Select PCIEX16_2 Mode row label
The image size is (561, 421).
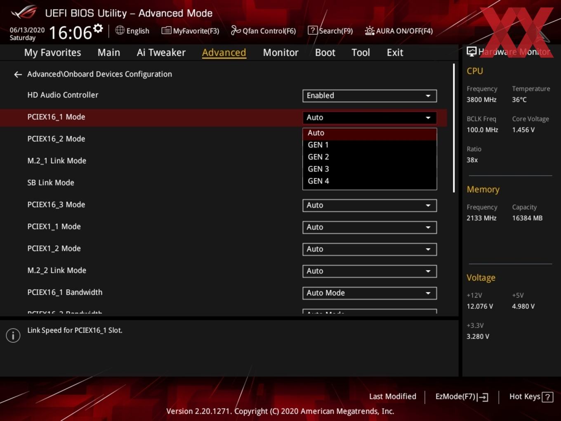pyautogui.click(x=56, y=139)
